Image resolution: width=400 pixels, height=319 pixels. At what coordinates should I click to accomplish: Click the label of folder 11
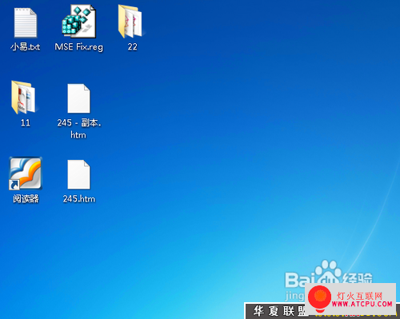26,123
